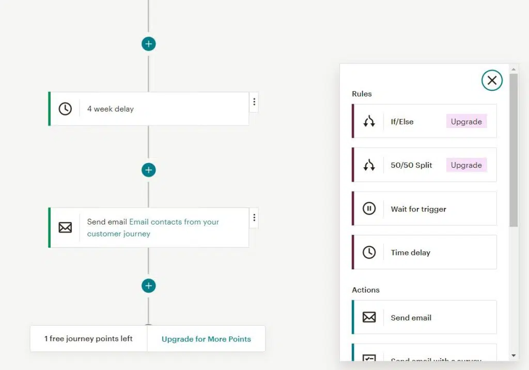Click the clock icon in the 4 week delay step
This screenshot has height=370, width=529.
click(65, 109)
